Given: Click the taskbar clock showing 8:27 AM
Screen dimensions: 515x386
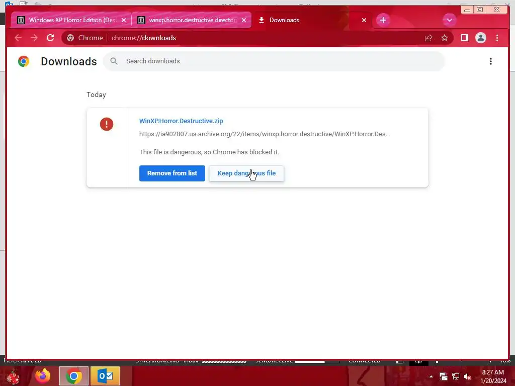Looking at the screenshot, I should point(493,376).
